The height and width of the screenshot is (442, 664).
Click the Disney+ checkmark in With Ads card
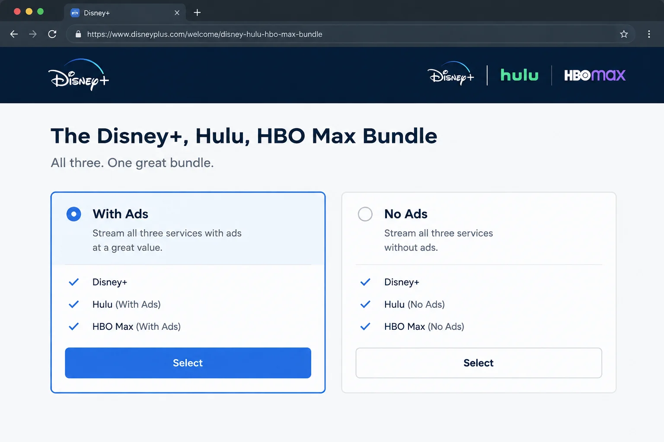click(74, 282)
